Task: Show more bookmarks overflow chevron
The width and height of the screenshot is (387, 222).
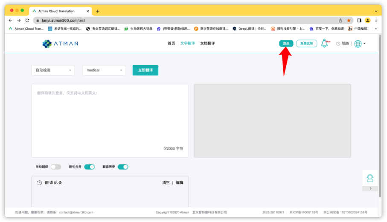Action: tap(375, 29)
